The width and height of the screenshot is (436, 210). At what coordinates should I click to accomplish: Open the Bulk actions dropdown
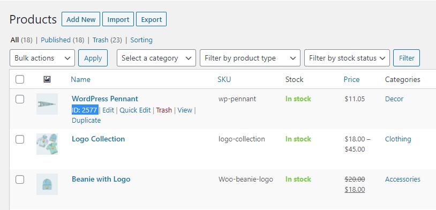point(42,58)
